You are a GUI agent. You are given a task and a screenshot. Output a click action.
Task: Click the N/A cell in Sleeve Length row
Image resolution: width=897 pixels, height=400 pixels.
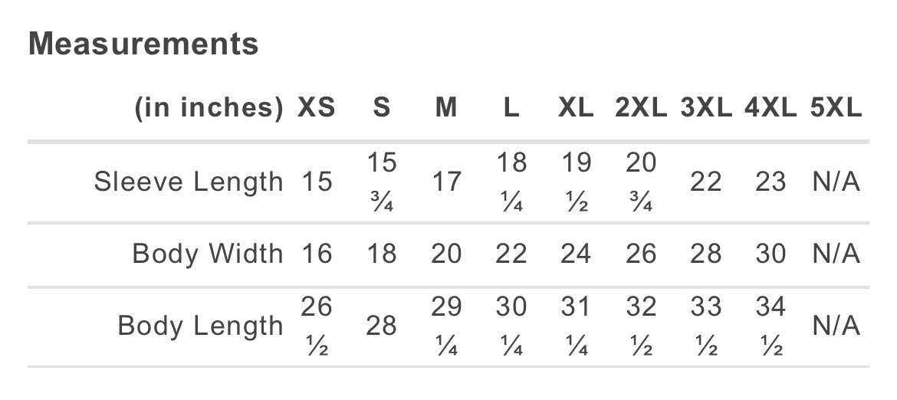click(x=836, y=182)
